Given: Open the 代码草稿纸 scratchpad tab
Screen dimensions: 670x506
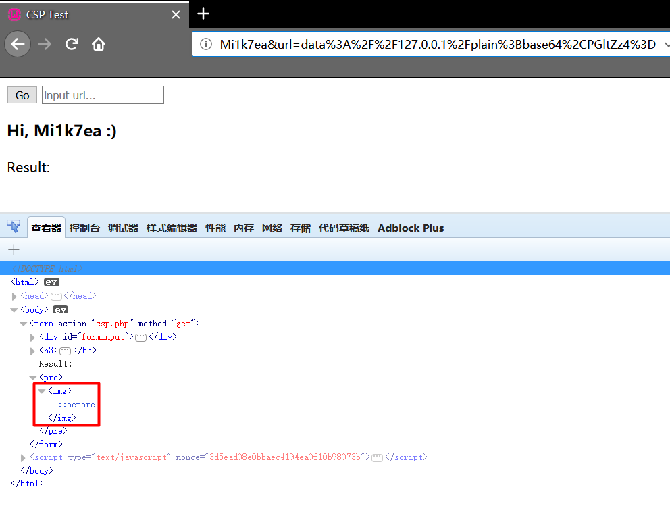Looking at the screenshot, I should pos(344,228).
